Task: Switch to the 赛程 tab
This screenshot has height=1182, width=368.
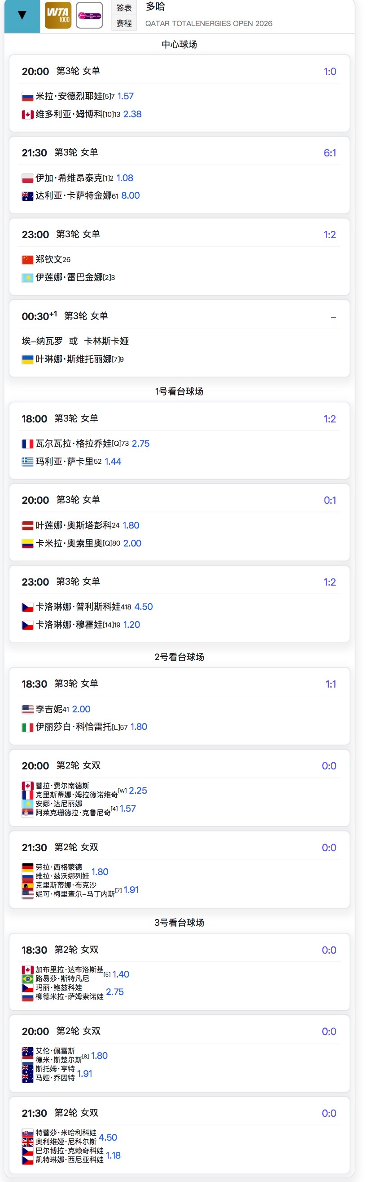Action: 124,22
